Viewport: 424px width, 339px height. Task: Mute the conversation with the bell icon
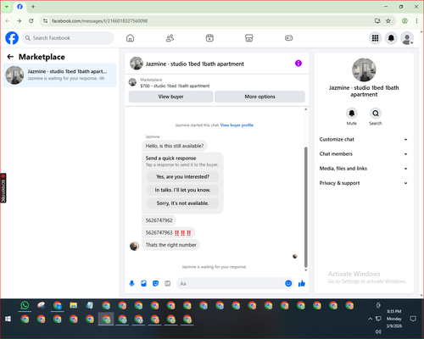point(351,114)
